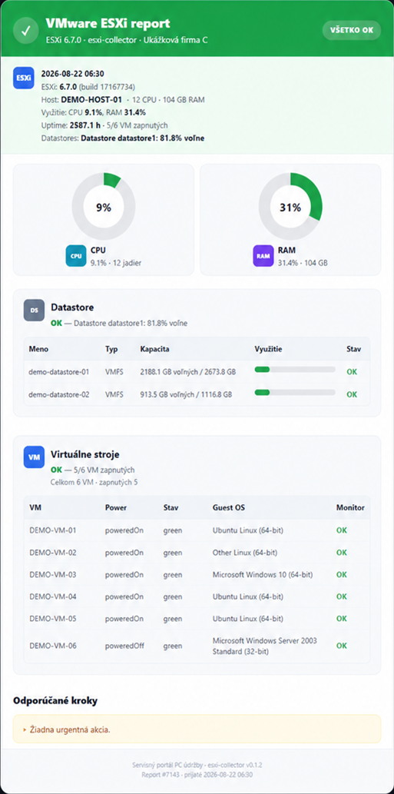This screenshot has height=794, width=394.
Task: Click demo-datastore-01 name cell
Action: pyautogui.click(x=59, y=372)
